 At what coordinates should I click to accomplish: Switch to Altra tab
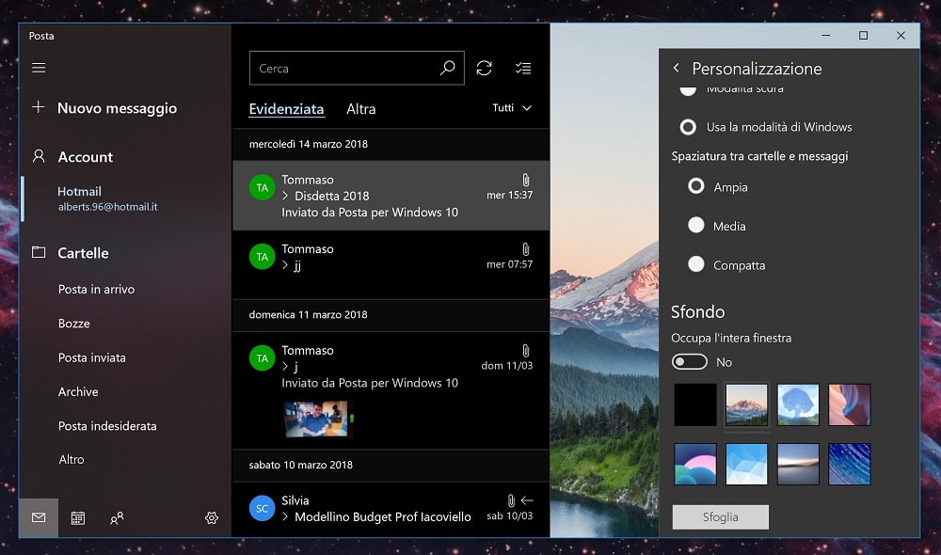click(360, 109)
